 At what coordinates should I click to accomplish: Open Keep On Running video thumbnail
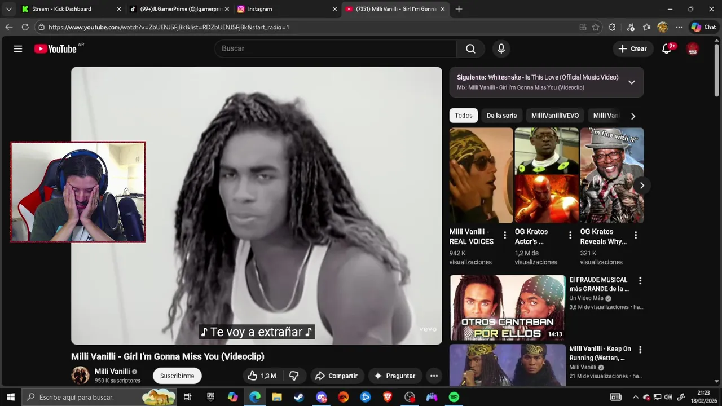tap(508, 365)
